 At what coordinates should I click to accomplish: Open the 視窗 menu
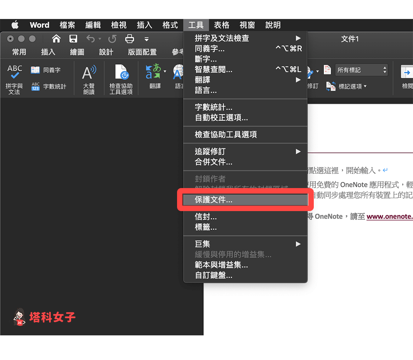247,25
